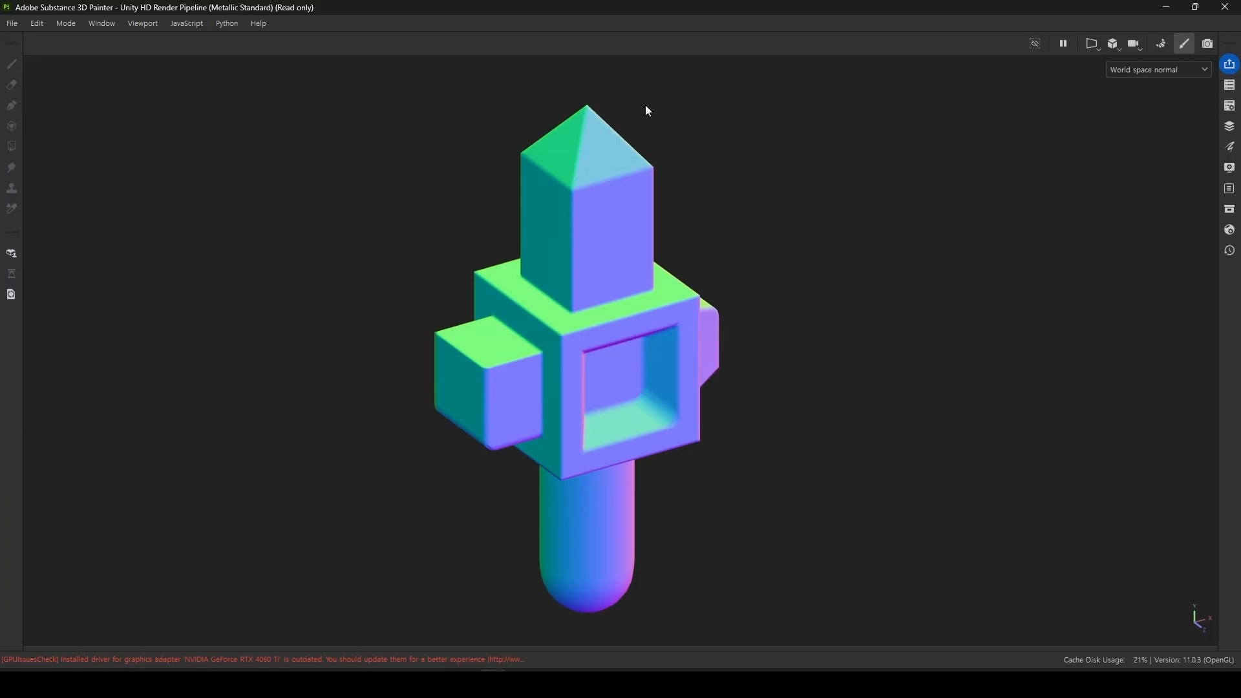This screenshot has width=1241, height=698.
Task: Select the Paint brush tool
Action: tap(12, 65)
